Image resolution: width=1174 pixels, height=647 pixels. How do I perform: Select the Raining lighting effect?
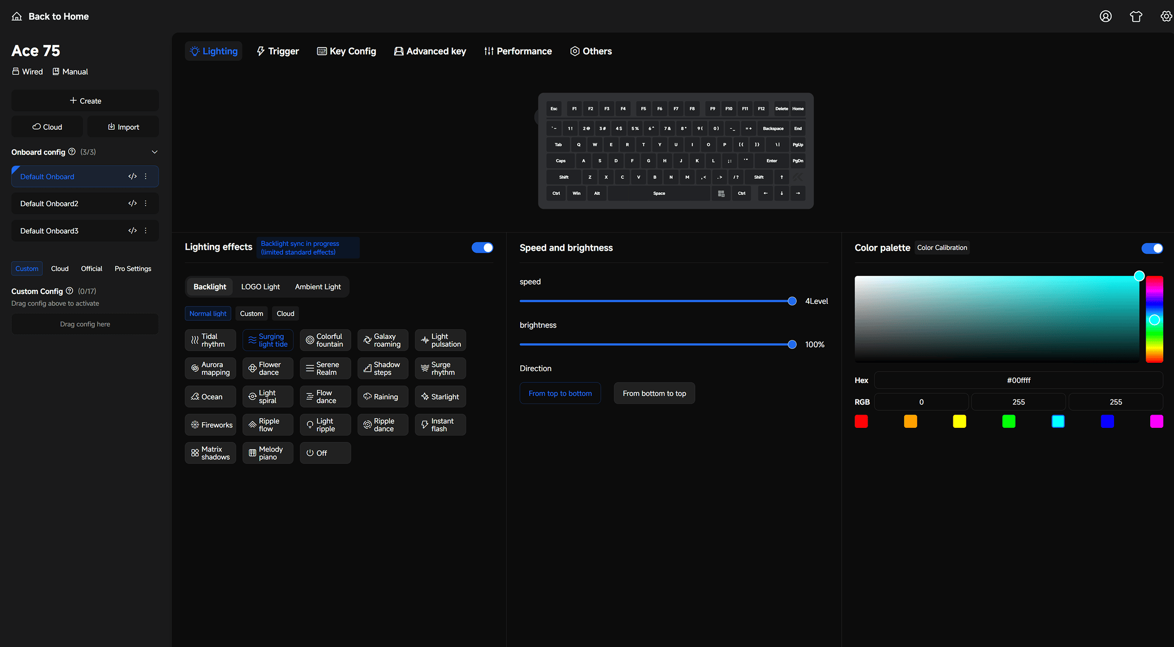[383, 396]
